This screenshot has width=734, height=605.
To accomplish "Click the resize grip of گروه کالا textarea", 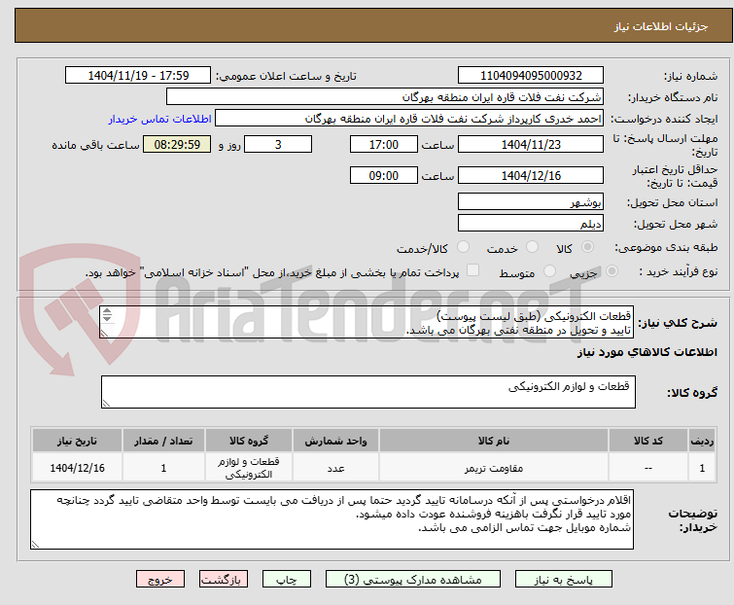I will coord(106,404).
